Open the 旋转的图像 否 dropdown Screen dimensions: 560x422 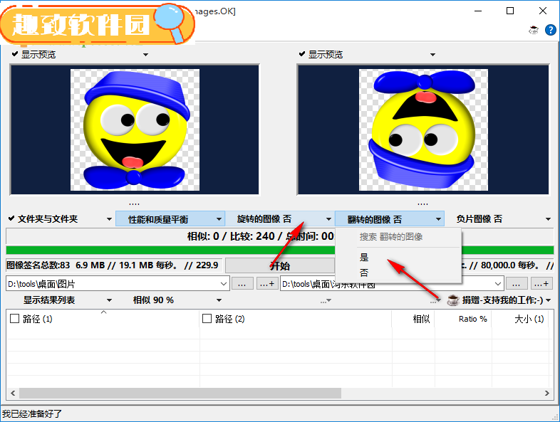click(279, 218)
